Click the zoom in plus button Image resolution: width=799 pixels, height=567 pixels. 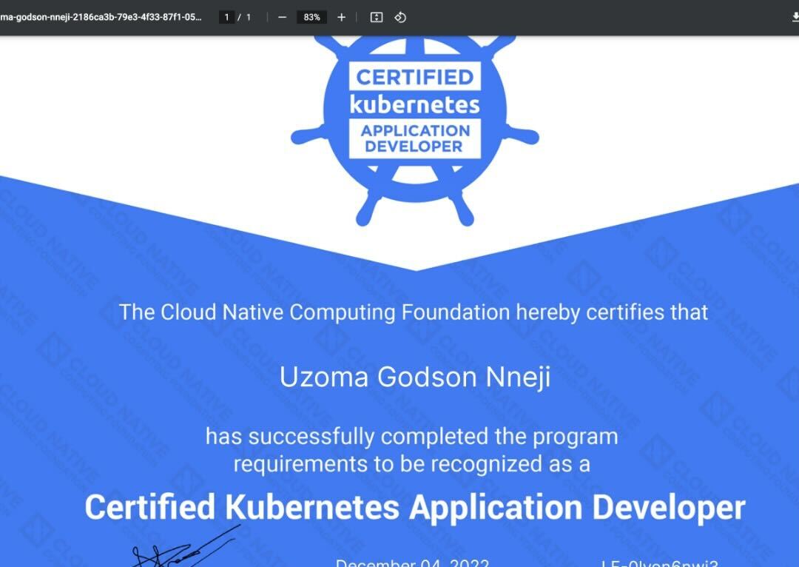[341, 17]
